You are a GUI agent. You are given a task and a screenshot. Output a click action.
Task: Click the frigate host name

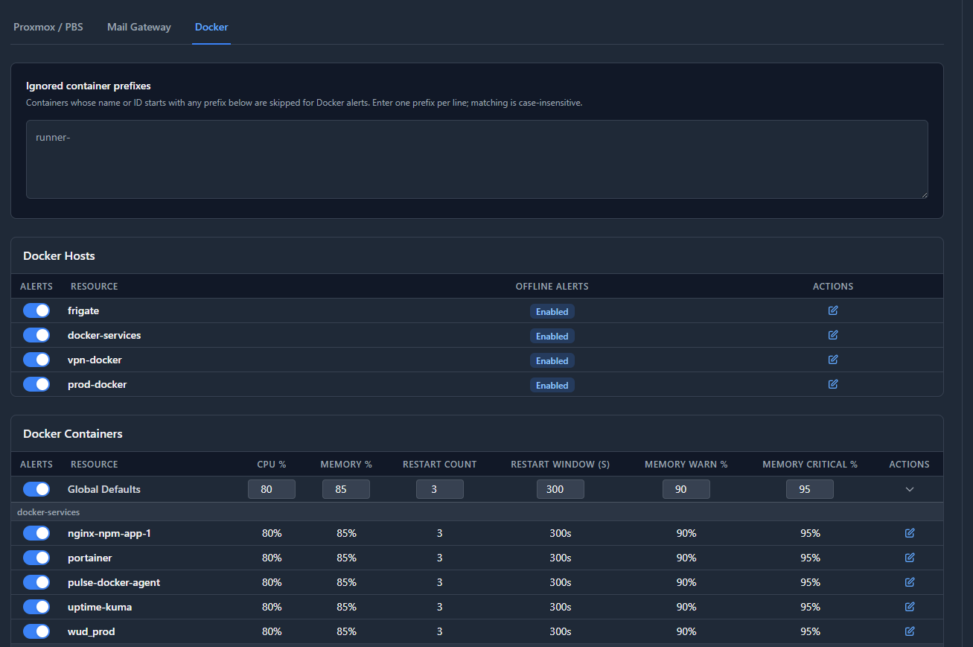point(83,310)
